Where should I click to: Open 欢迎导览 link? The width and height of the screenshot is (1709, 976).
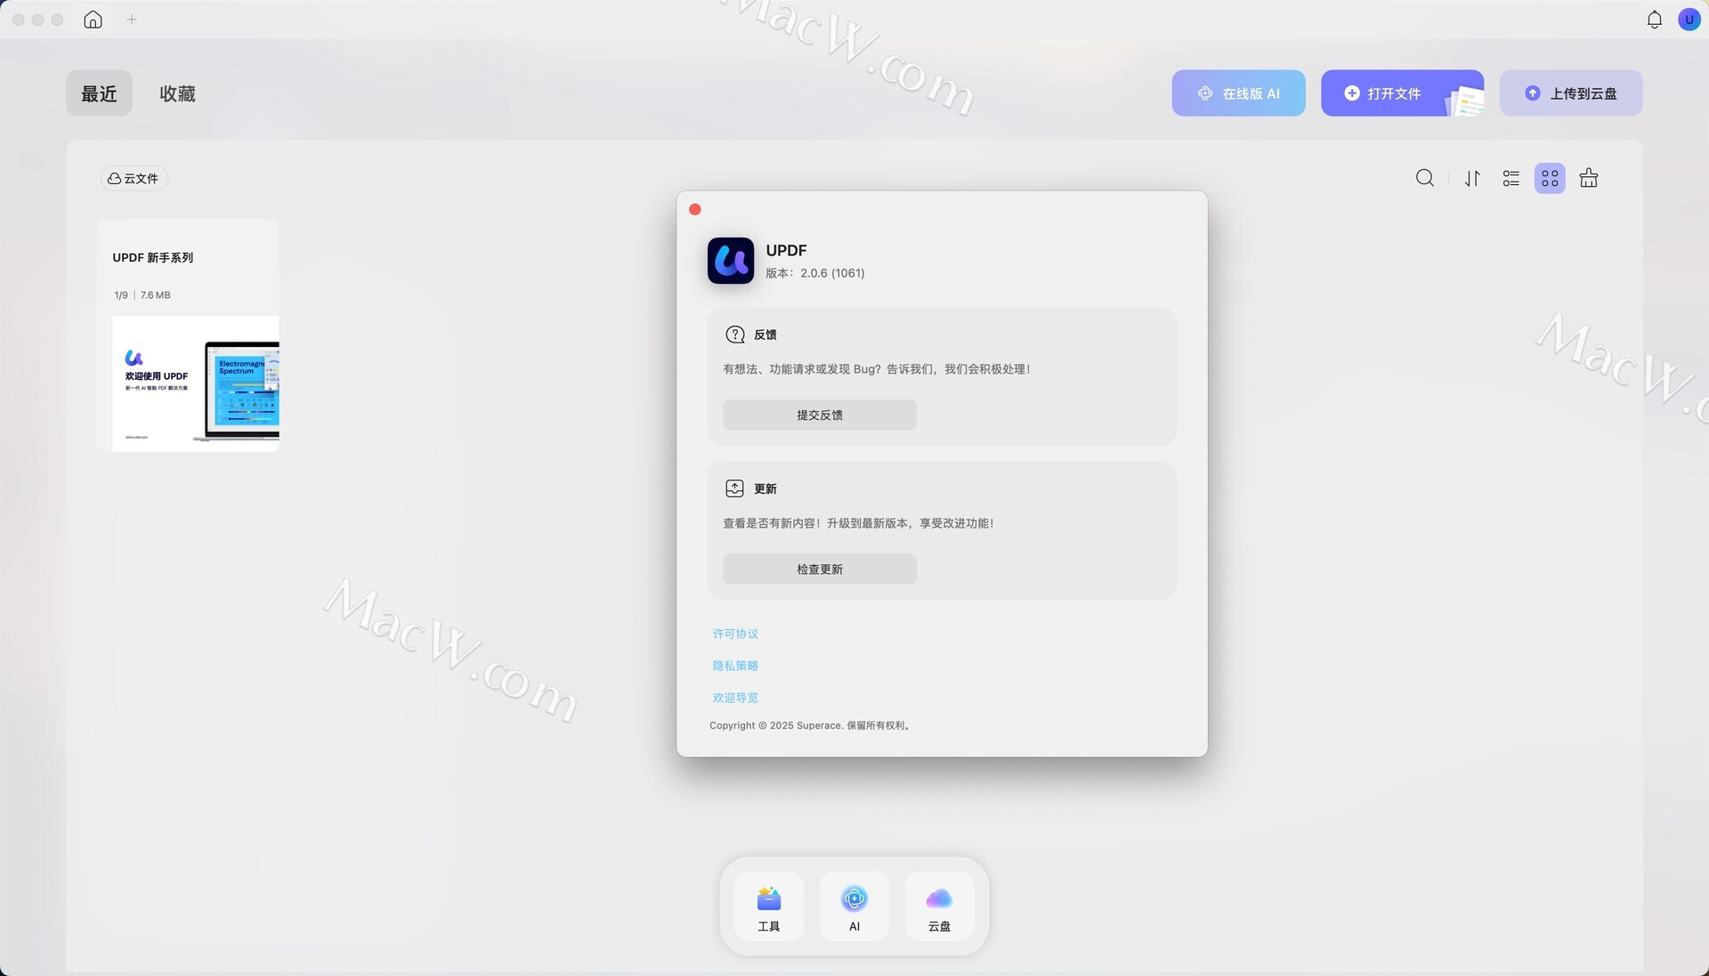pyautogui.click(x=735, y=698)
